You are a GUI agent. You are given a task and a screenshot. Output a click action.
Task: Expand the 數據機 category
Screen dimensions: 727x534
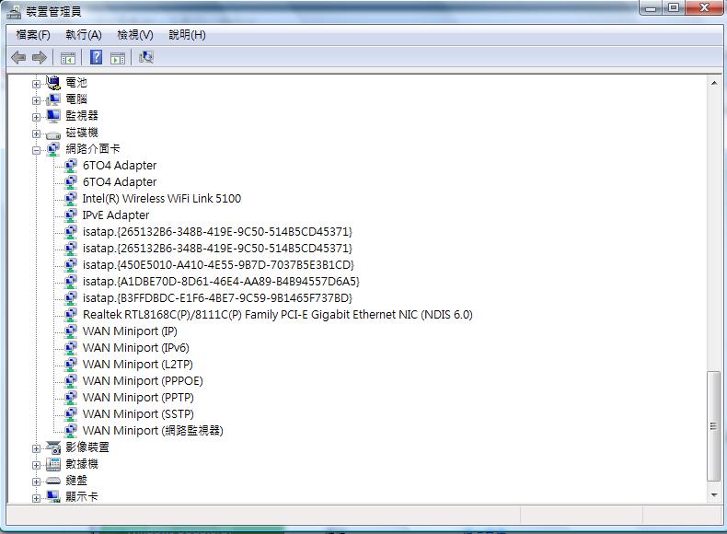click(x=36, y=465)
